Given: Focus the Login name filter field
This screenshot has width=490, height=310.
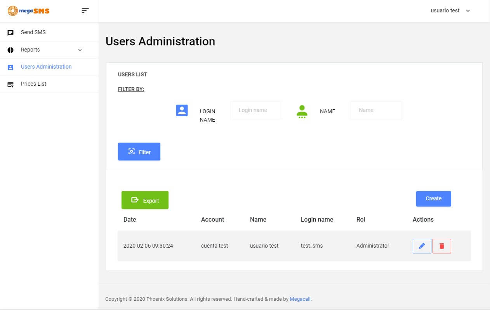Looking at the screenshot, I should [256, 110].
